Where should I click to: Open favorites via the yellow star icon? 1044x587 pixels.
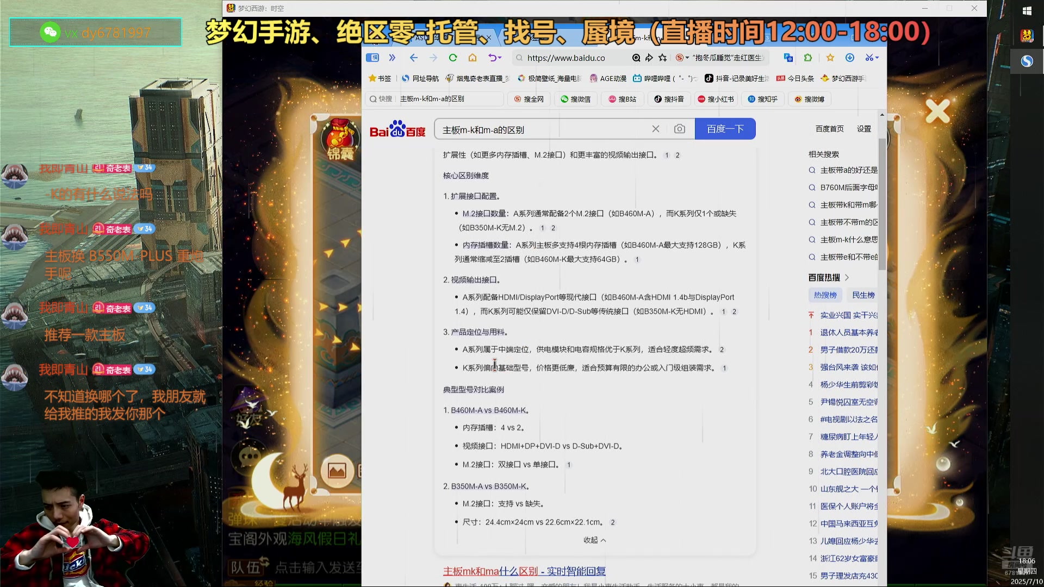[x=830, y=58]
